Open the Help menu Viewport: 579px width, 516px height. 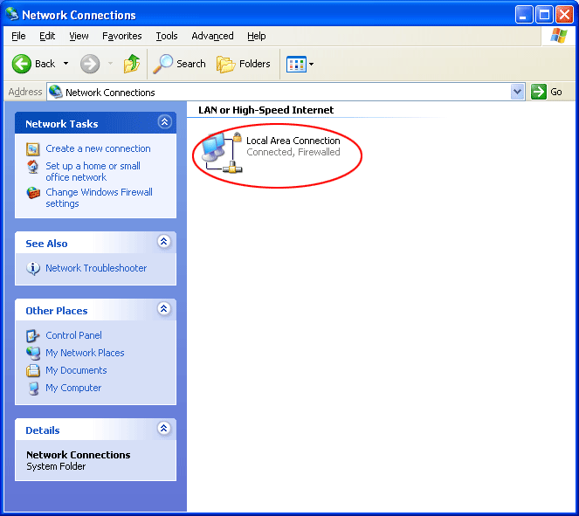256,36
